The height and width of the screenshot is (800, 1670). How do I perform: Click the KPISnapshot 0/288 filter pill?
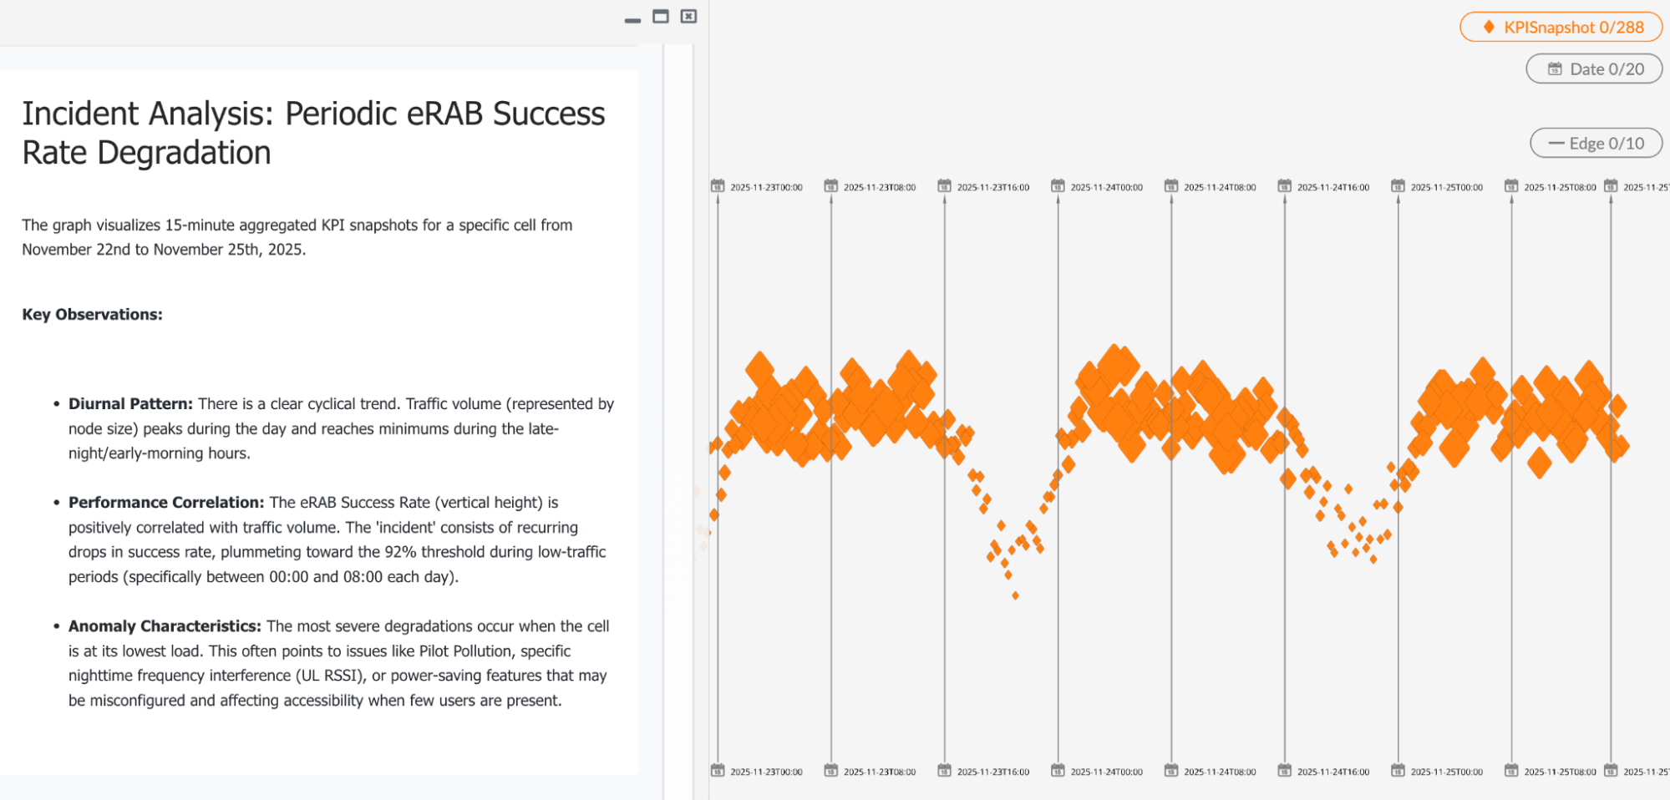1561,27
